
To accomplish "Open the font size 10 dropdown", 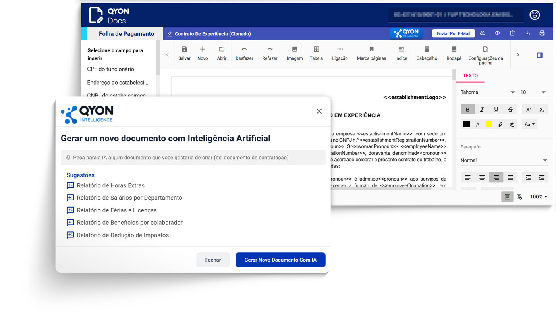I will click(533, 92).
